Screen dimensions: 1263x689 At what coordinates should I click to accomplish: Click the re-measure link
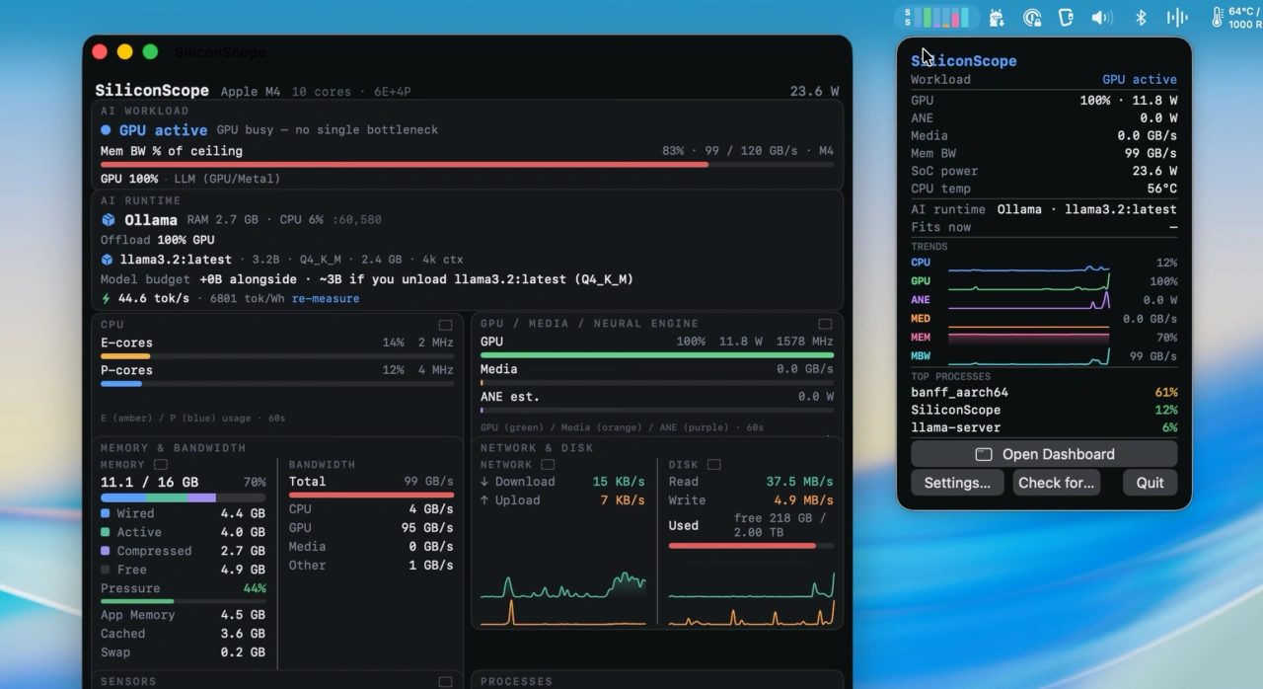[326, 298]
